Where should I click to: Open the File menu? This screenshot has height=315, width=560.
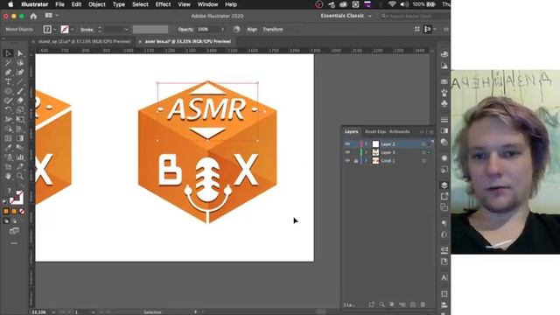point(59,4)
